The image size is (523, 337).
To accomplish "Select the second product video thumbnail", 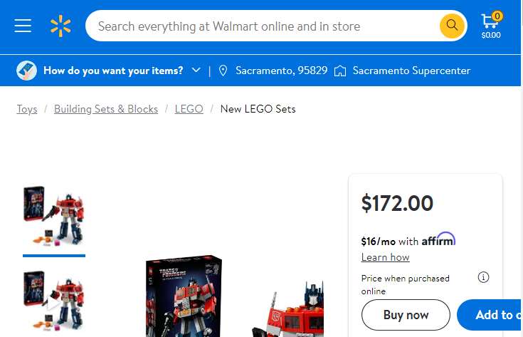I will (54, 301).
